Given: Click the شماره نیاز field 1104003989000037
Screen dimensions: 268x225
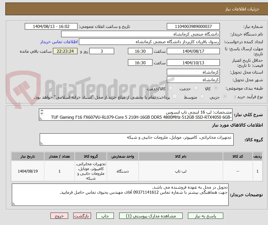Looking at the screenshot, I should coord(193,27).
